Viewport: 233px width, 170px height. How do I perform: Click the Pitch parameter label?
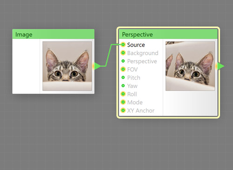[x=134, y=78]
